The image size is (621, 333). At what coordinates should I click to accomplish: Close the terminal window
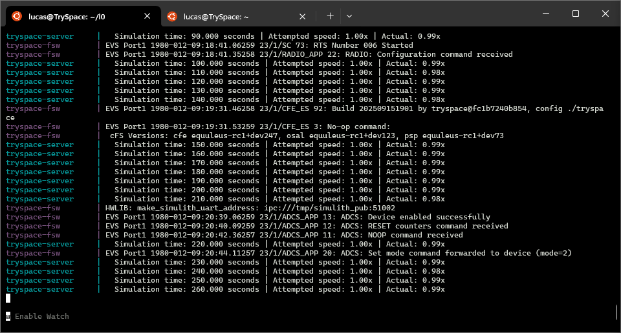point(605,14)
